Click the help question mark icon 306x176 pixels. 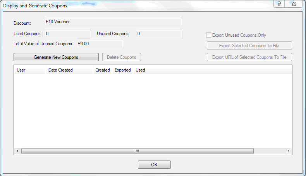click(x=279, y=4)
